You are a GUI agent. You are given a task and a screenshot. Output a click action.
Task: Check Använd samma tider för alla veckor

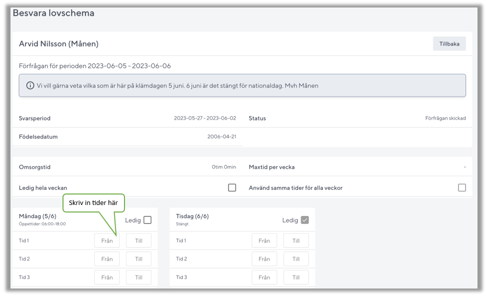[x=461, y=187]
